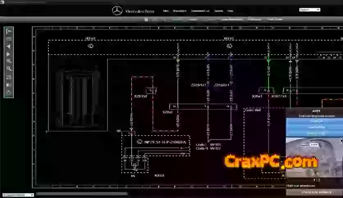Click the top blue option in the popup

[315, 121]
